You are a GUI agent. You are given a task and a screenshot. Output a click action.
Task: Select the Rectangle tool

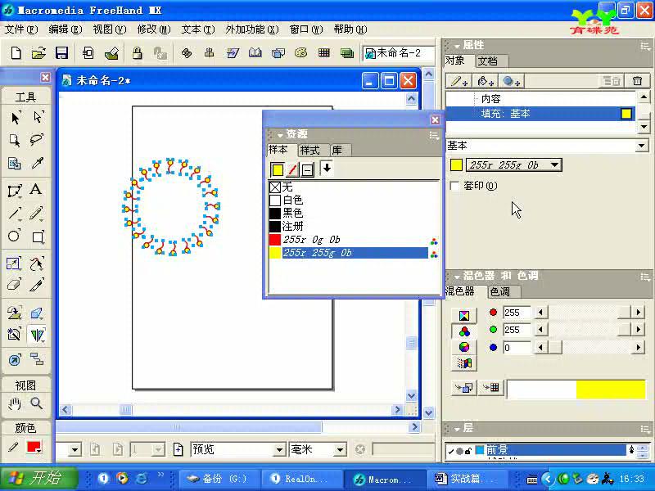click(38, 236)
